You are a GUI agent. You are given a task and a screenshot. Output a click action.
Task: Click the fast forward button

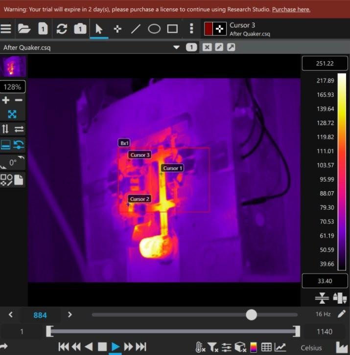pyautogui.click(x=128, y=347)
